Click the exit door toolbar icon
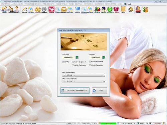 [145, 10]
